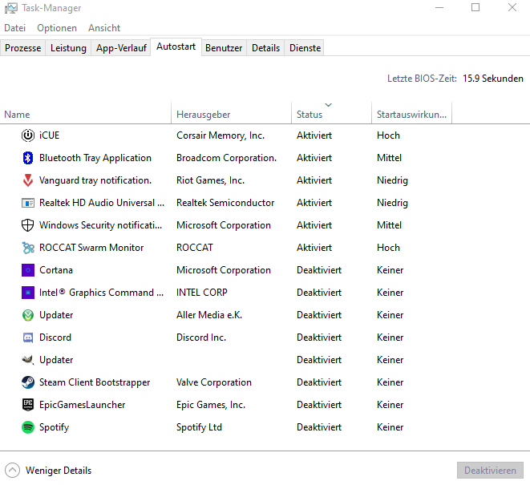Select the iCUE row name
530x485 pixels.
click(x=50, y=135)
